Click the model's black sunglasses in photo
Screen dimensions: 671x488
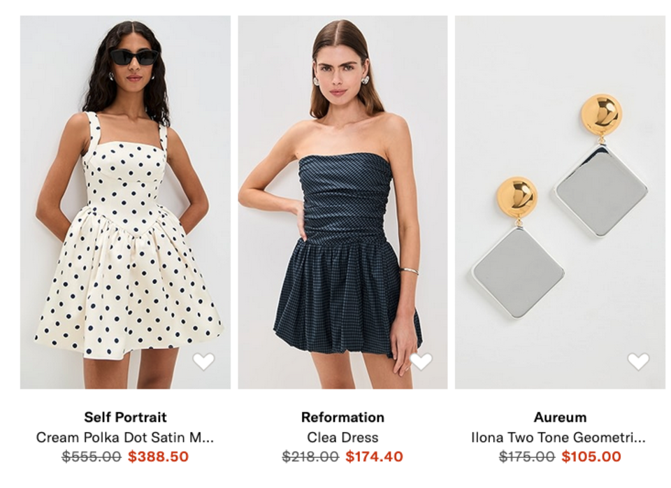pyautogui.click(x=134, y=57)
